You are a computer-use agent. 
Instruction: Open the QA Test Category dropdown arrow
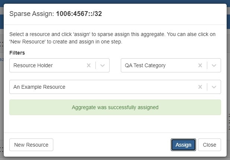click(214, 65)
